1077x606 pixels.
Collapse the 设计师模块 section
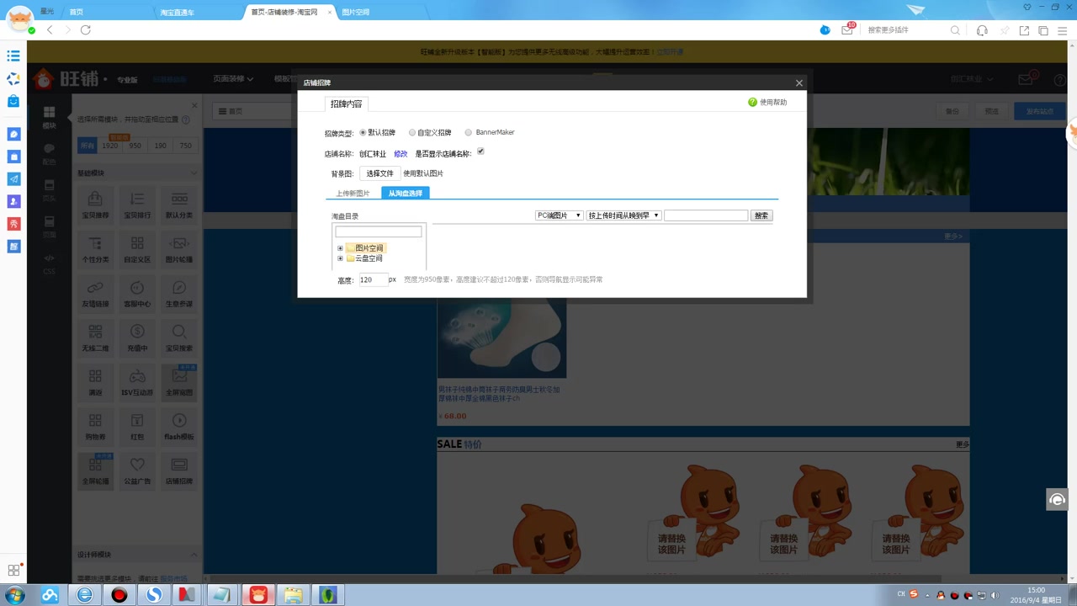(x=194, y=555)
